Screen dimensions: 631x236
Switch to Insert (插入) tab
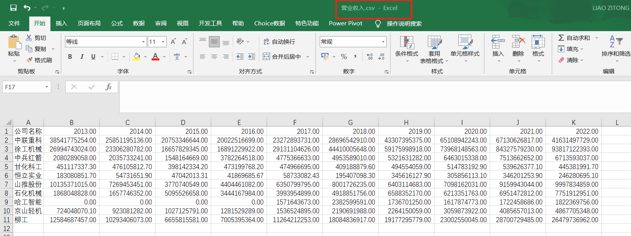pos(61,23)
